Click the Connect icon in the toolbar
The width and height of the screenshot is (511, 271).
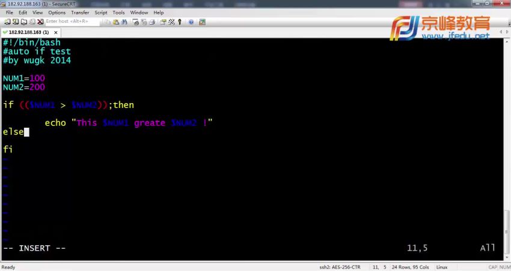pos(7,22)
